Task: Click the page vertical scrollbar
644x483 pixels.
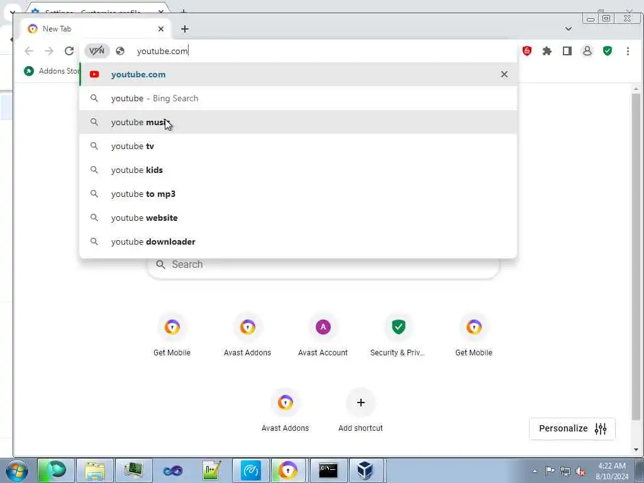Action: pyautogui.click(x=636, y=257)
